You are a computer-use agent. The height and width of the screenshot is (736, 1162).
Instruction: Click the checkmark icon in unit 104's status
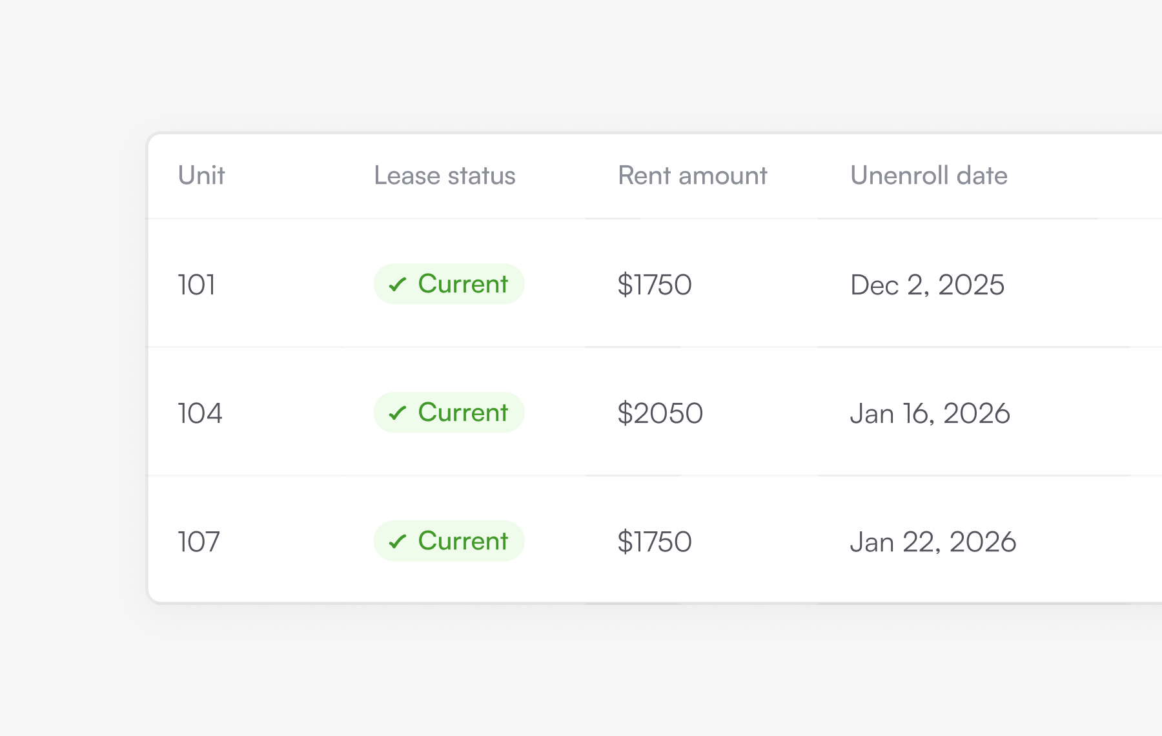(x=397, y=413)
